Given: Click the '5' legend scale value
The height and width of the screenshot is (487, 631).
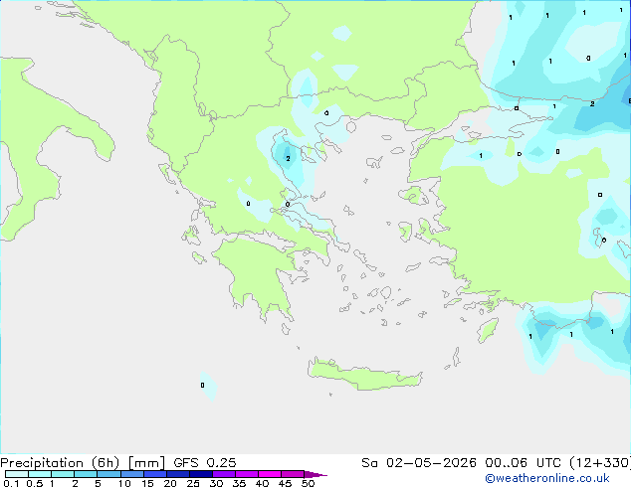Looking at the screenshot, I should coord(98,483).
